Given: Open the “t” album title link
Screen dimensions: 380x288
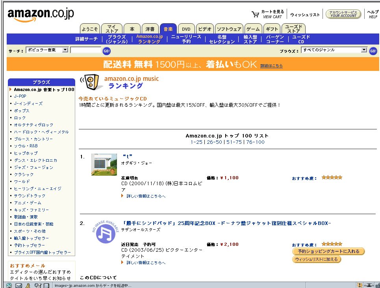Looking at the screenshot, I should pos(128,156).
